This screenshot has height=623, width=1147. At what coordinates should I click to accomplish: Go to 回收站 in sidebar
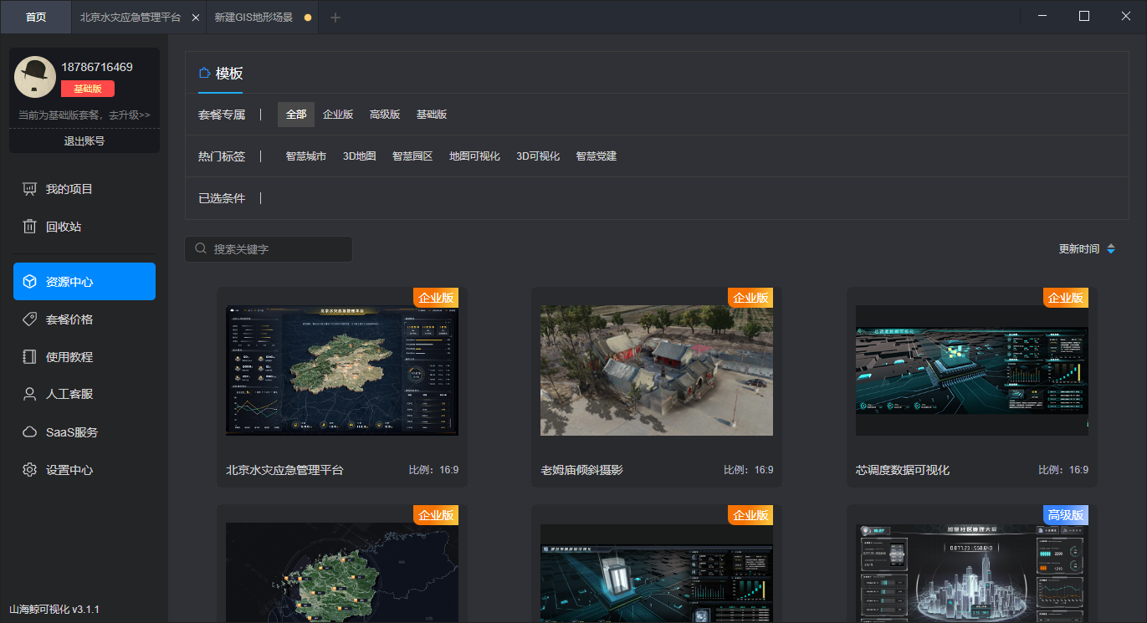(x=84, y=227)
